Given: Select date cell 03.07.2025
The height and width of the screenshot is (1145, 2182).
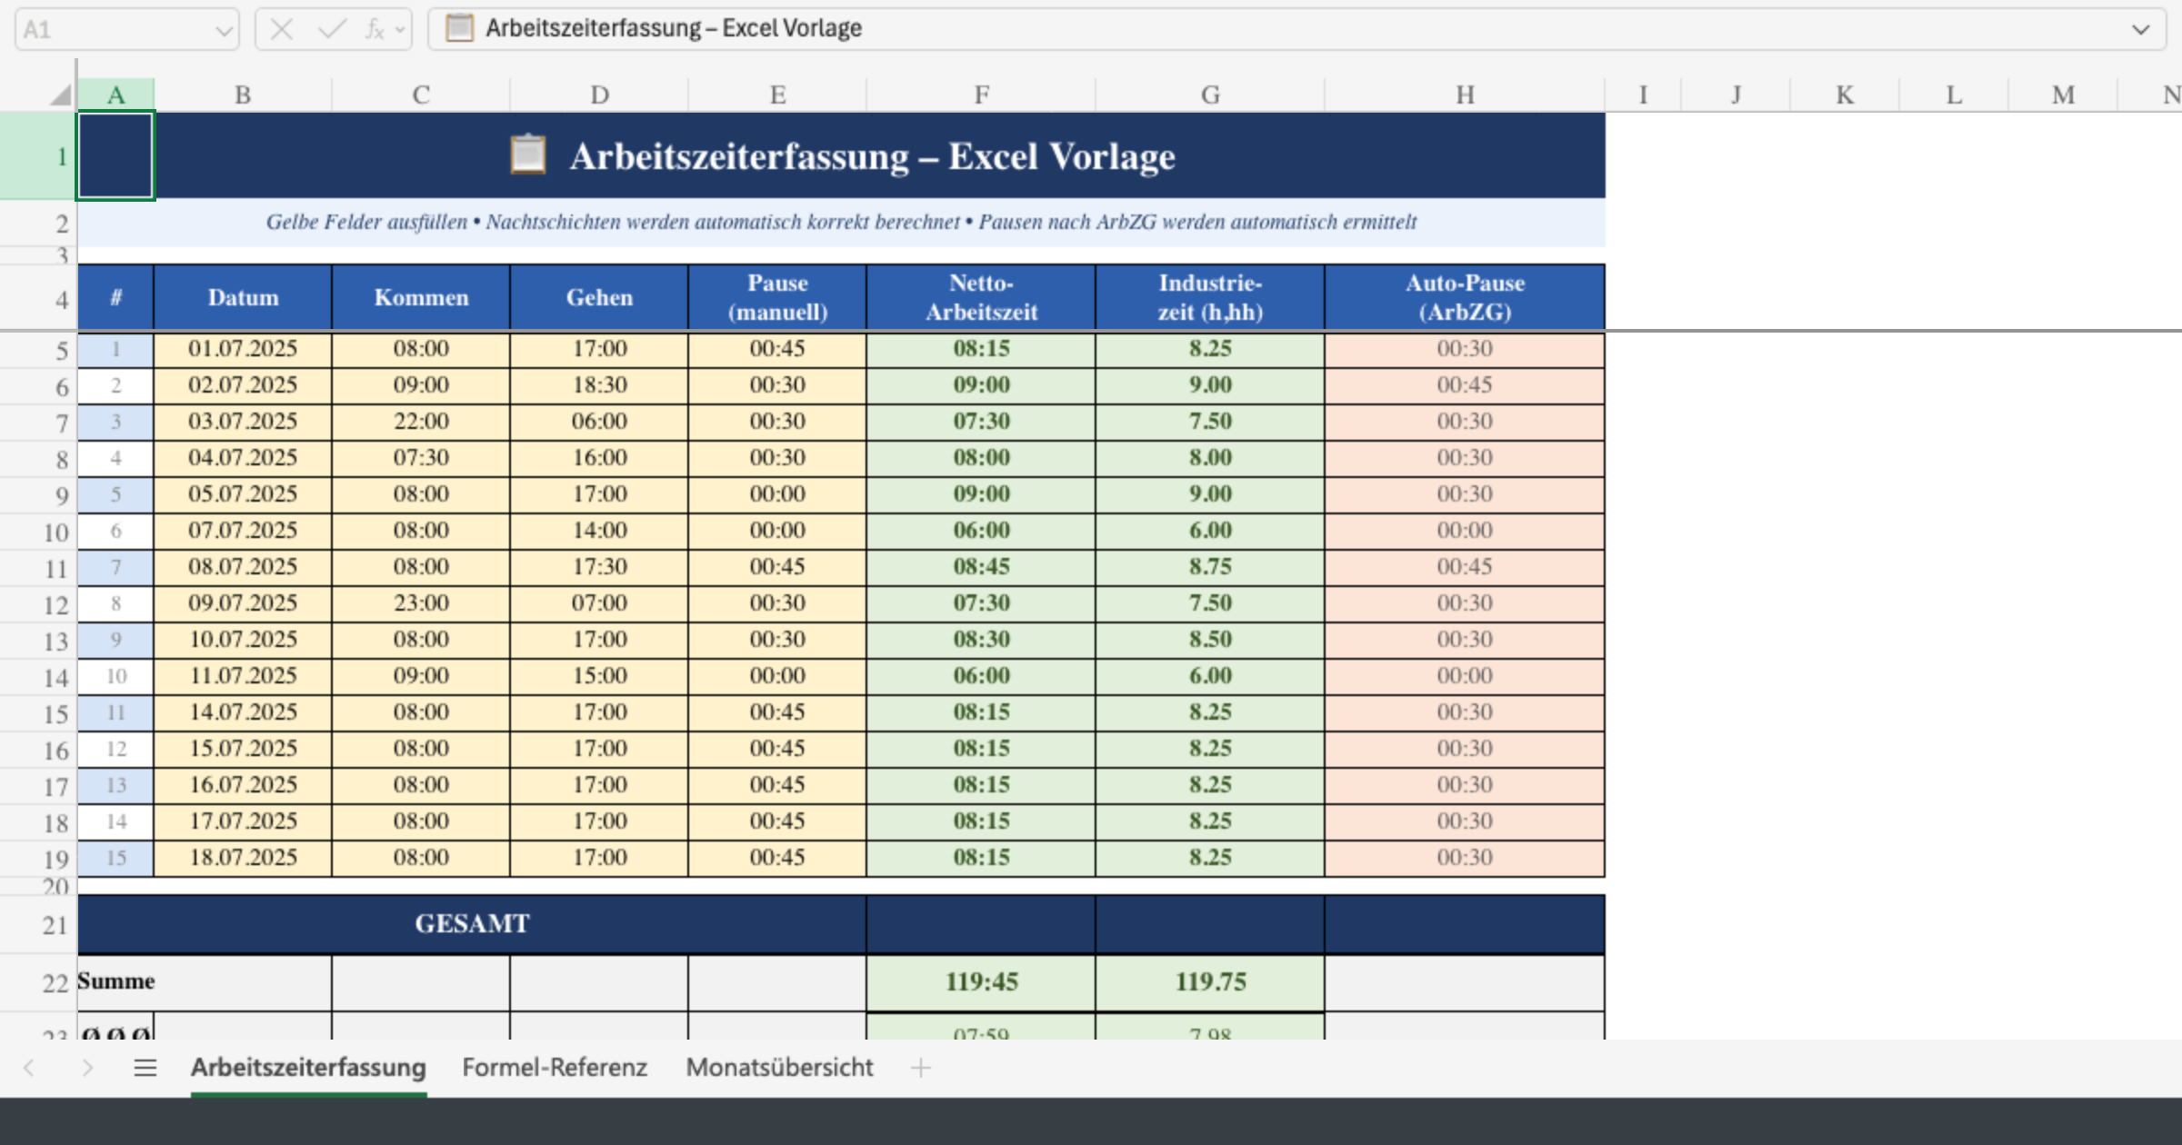Looking at the screenshot, I should pyautogui.click(x=243, y=422).
